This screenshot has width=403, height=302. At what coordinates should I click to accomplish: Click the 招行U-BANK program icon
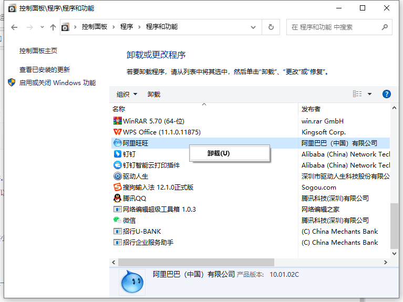coord(118,231)
